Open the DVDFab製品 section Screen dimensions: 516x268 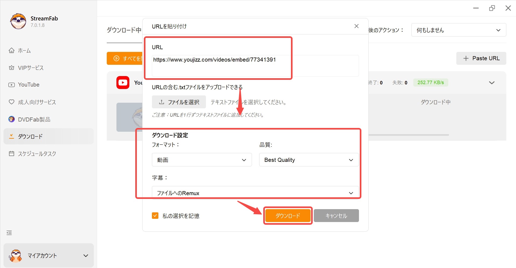coord(34,119)
